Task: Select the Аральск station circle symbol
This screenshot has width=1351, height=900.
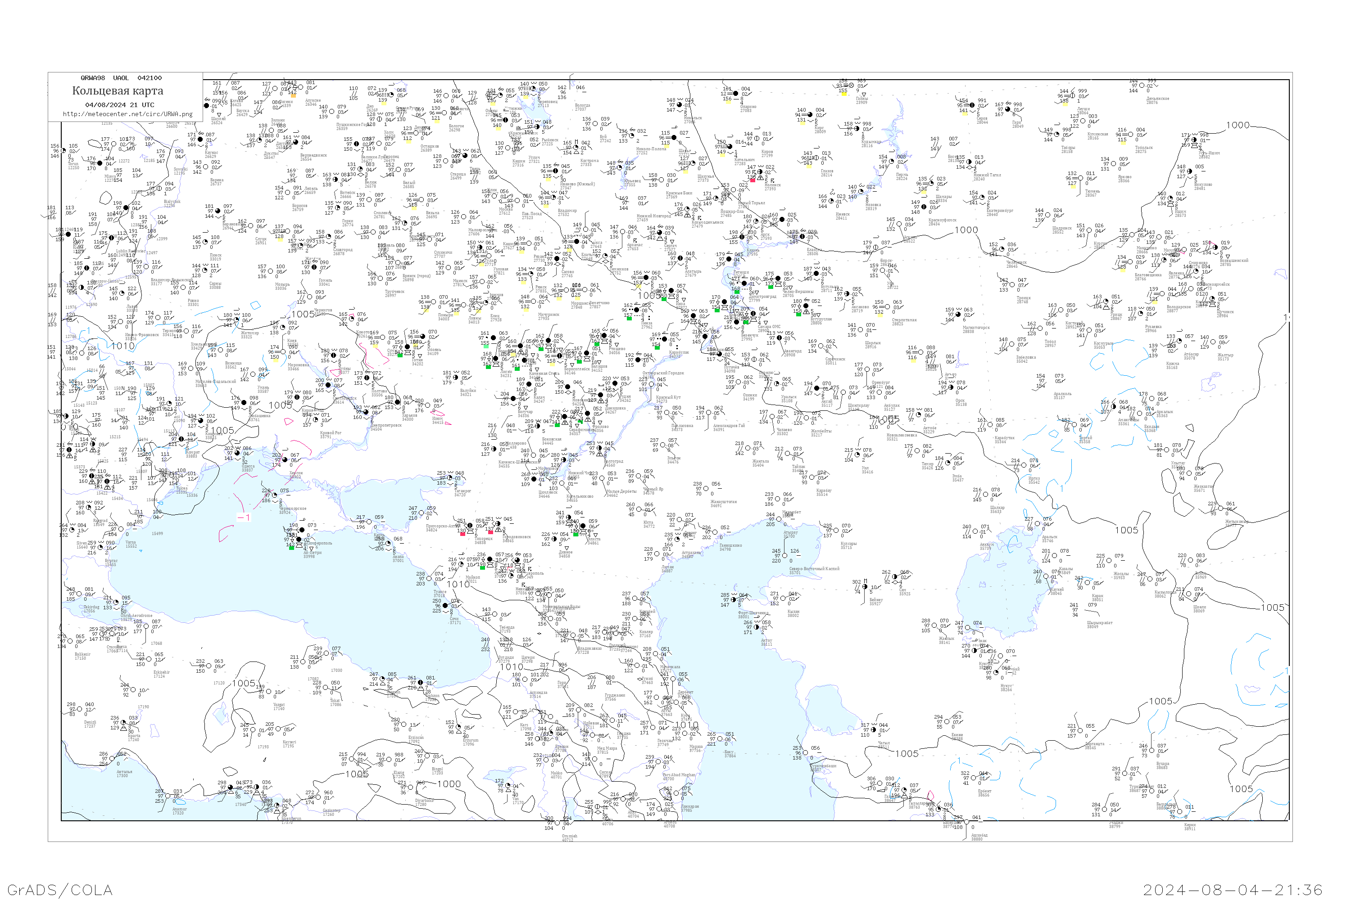Action: click(x=1038, y=524)
